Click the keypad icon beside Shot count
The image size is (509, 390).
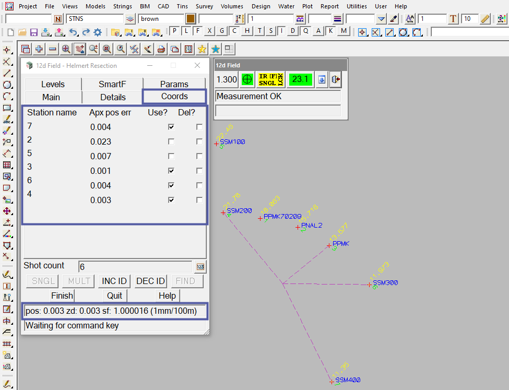[x=200, y=267]
